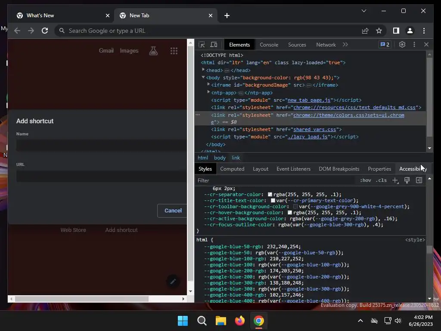Select body in breadcrumb bar
441x331 pixels.
(220, 158)
